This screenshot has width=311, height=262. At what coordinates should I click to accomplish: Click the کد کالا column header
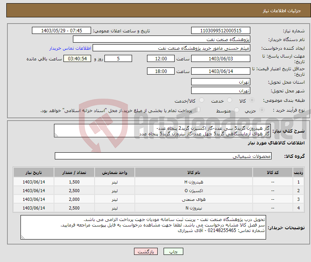(273, 172)
